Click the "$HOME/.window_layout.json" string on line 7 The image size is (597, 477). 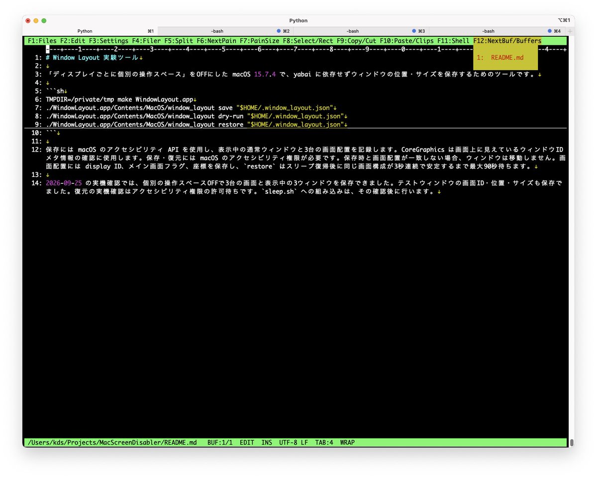tap(285, 108)
